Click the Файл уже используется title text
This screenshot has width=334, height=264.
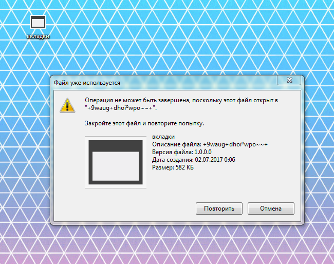pos(87,83)
